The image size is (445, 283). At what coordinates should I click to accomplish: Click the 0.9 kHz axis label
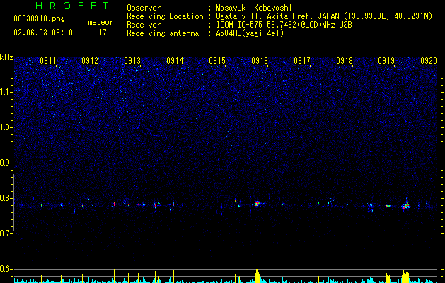coord(6,163)
